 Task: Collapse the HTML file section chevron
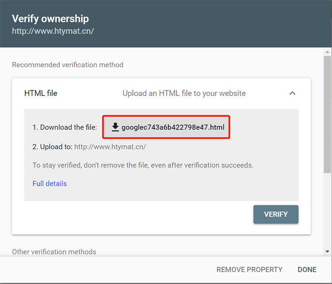click(292, 93)
